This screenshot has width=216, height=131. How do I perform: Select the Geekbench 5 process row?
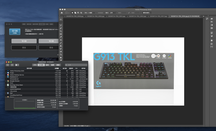[46, 77]
